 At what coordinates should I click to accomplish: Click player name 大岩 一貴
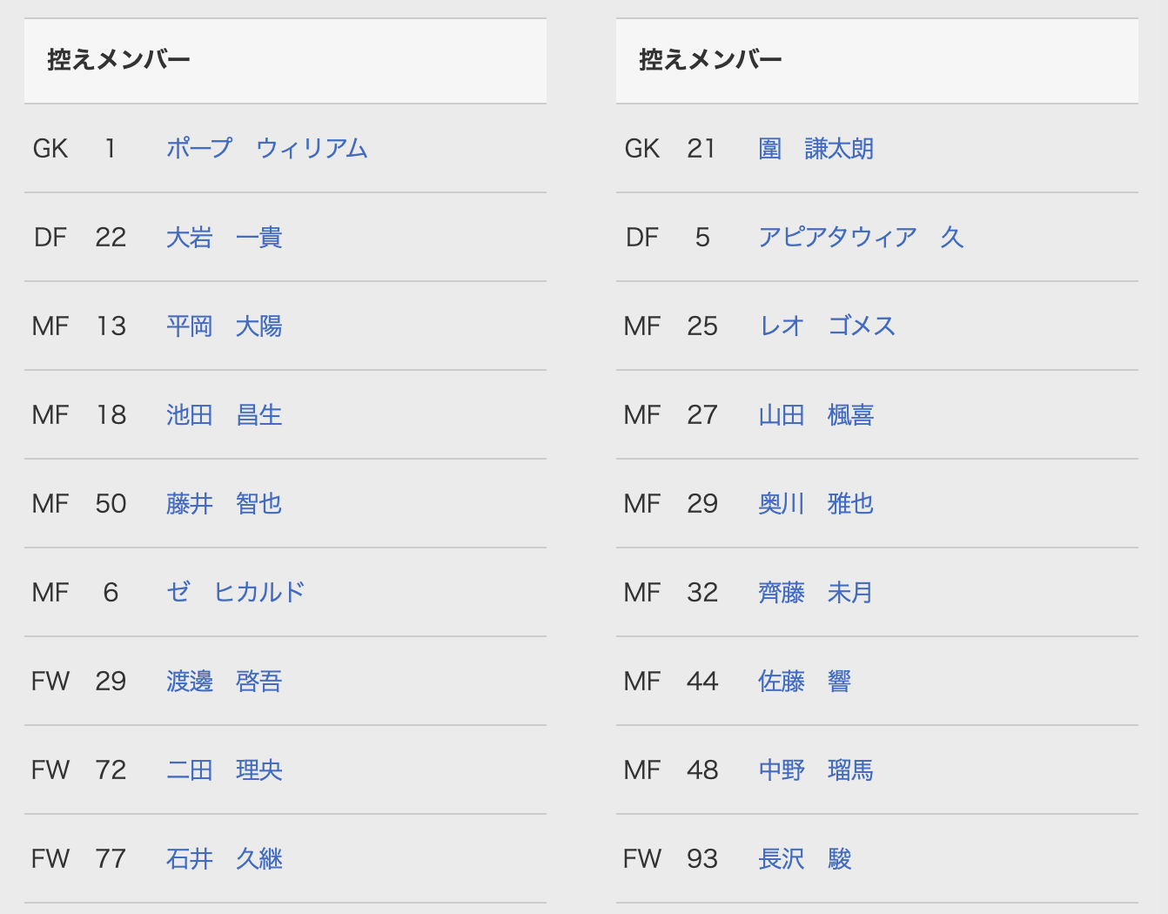(x=224, y=238)
